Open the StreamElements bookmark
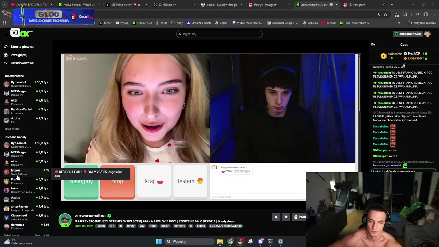Image resolution: width=439 pixels, height=247 pixels. [199, 23]
